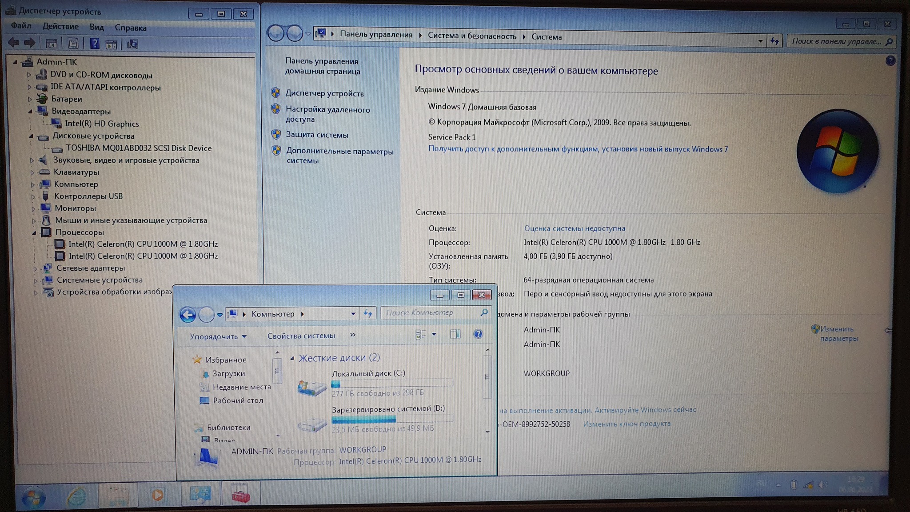
Task: Click the volume speaker tray icon
Action: (822, 484)
